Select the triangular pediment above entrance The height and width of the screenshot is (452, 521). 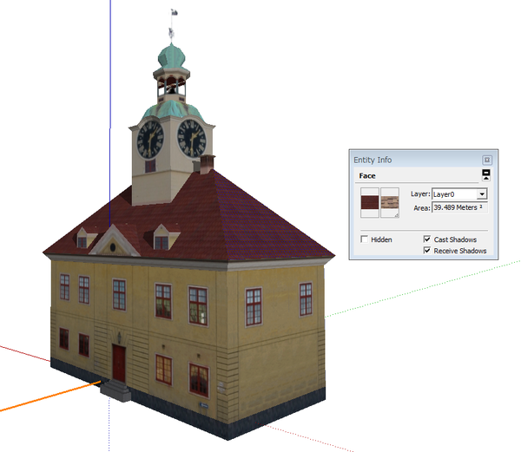point(114,241)
